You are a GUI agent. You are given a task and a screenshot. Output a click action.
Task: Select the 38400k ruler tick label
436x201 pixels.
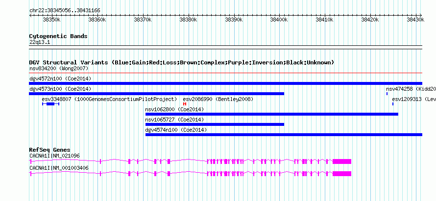tap(279, 20)
